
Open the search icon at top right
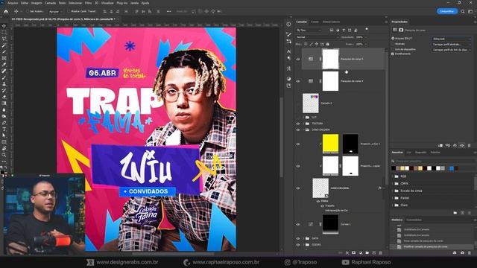pyautogui.click(x=463, y=11)
